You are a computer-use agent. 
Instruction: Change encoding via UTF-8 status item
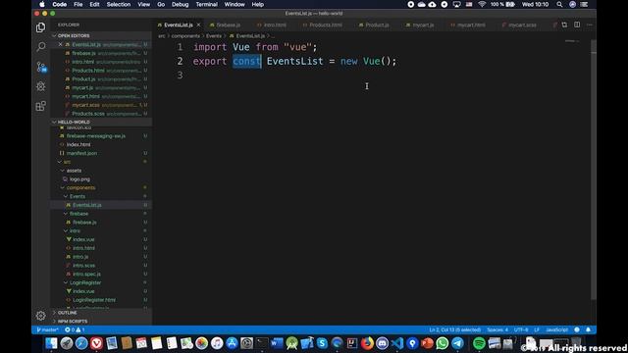click(521, 329)
